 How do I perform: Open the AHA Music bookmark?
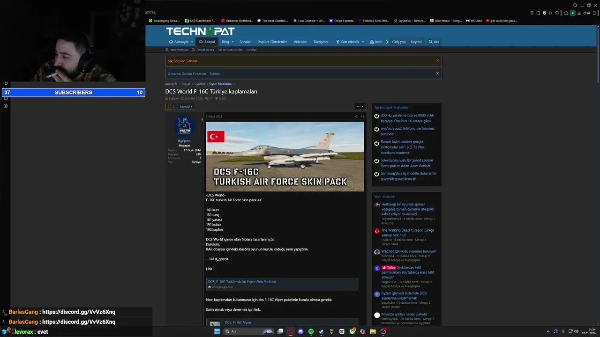tap(445, 21)
